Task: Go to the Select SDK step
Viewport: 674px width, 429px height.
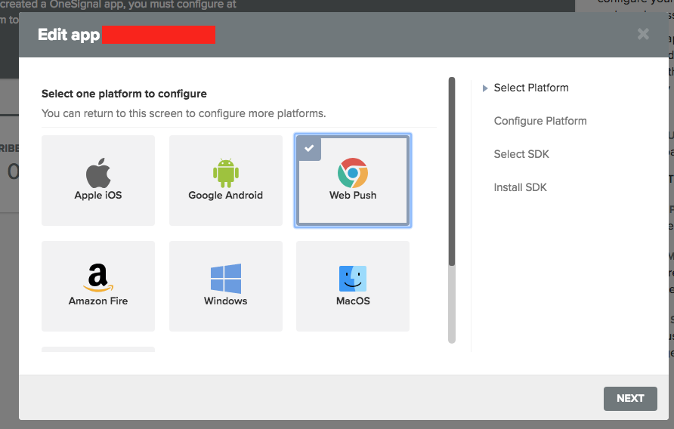Action: (x=521, y=154)
